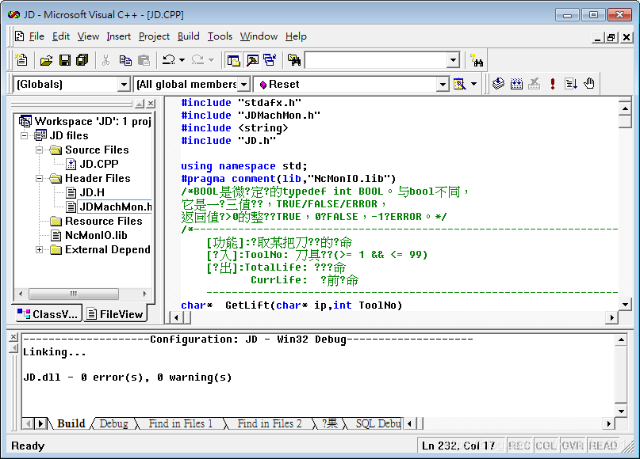Click the Paste icon in toolbar
This screenshot has width=640, height=459.
pyautogui.click(x=144, y=60)
